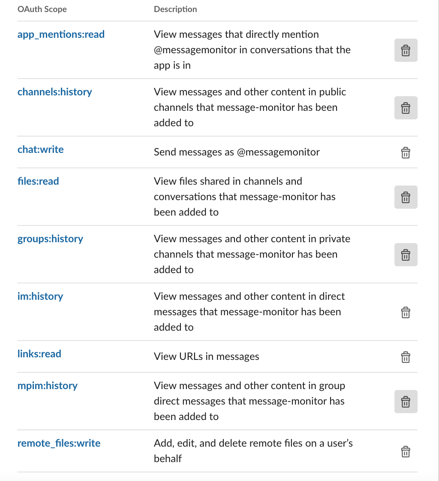Delete the app_mentions:read scope via trash icon
Viewport: 439px width, 481px height.
[406, 50]
